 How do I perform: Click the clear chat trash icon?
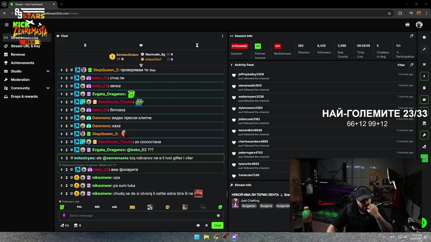pyautogui.click(x=85, y=45)
